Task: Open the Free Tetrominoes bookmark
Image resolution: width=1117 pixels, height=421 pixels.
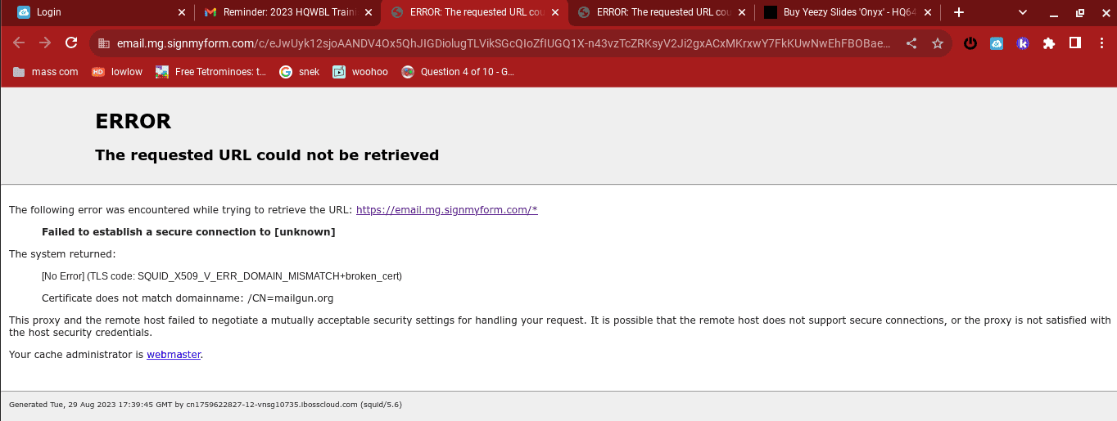Action: (212, 72)
